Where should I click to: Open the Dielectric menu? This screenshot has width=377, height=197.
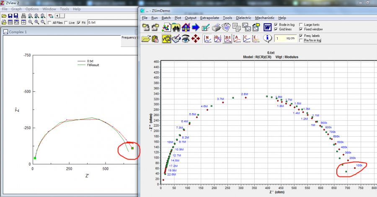(243, 18)
